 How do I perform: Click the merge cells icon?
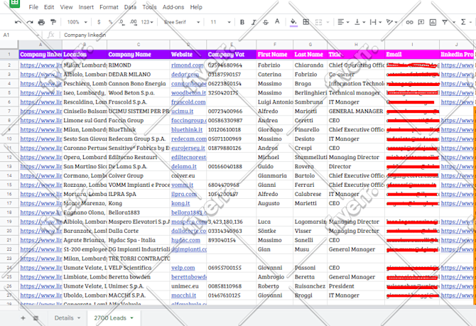tap(318, 22)
